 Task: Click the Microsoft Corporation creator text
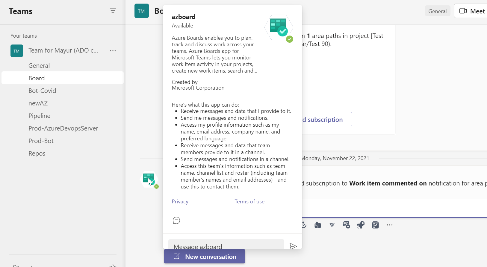[x=198, y=88]
